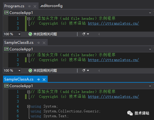Open ConsoleApp1 project dropdown in SampleClassA.cs
Viewport: 154px width, 120px height.
click(x=77, y=86)
